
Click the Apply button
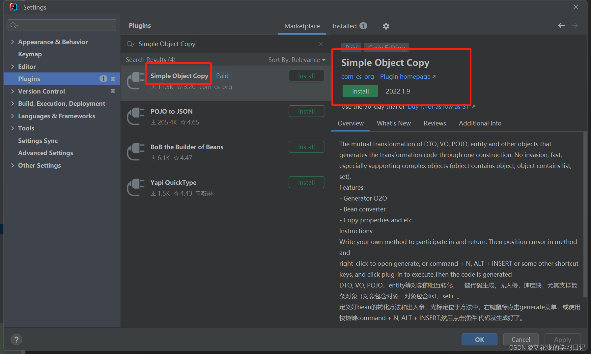[562, 340]
